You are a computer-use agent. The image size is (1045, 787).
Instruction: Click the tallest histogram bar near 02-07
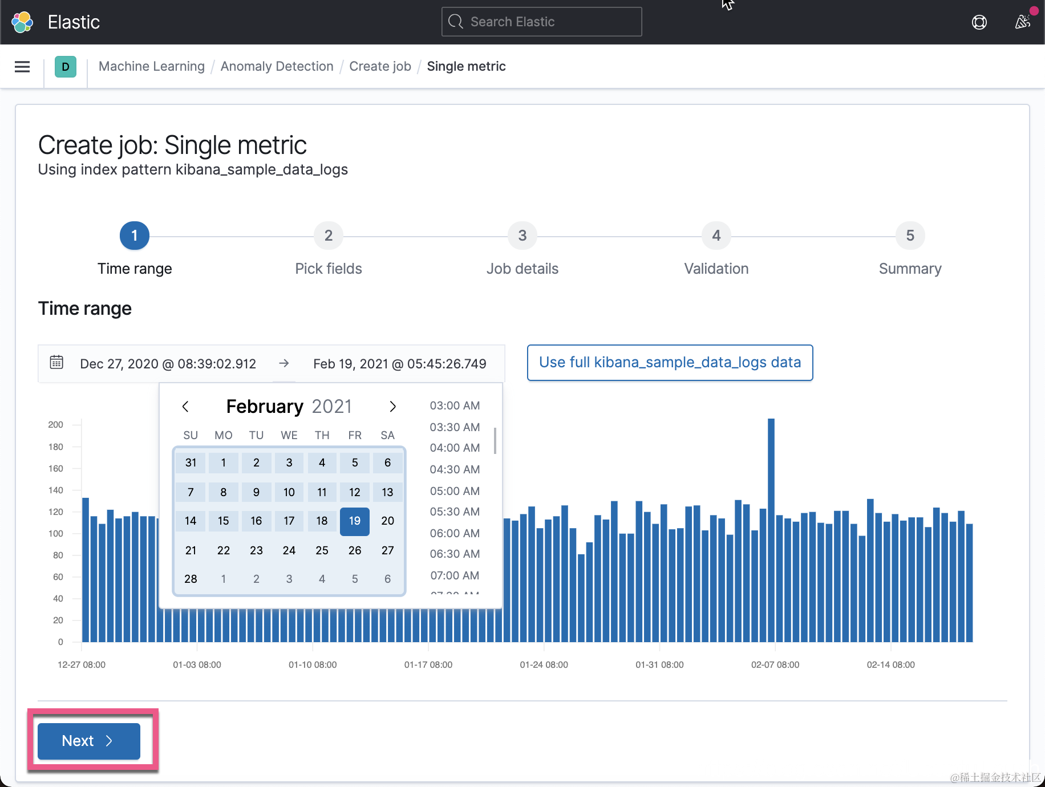pos(771,530)
